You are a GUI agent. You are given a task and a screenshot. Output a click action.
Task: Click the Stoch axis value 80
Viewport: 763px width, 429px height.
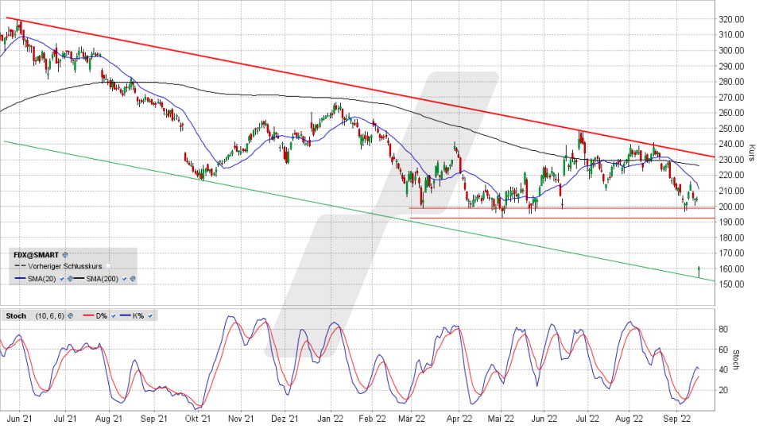(723, 329)
